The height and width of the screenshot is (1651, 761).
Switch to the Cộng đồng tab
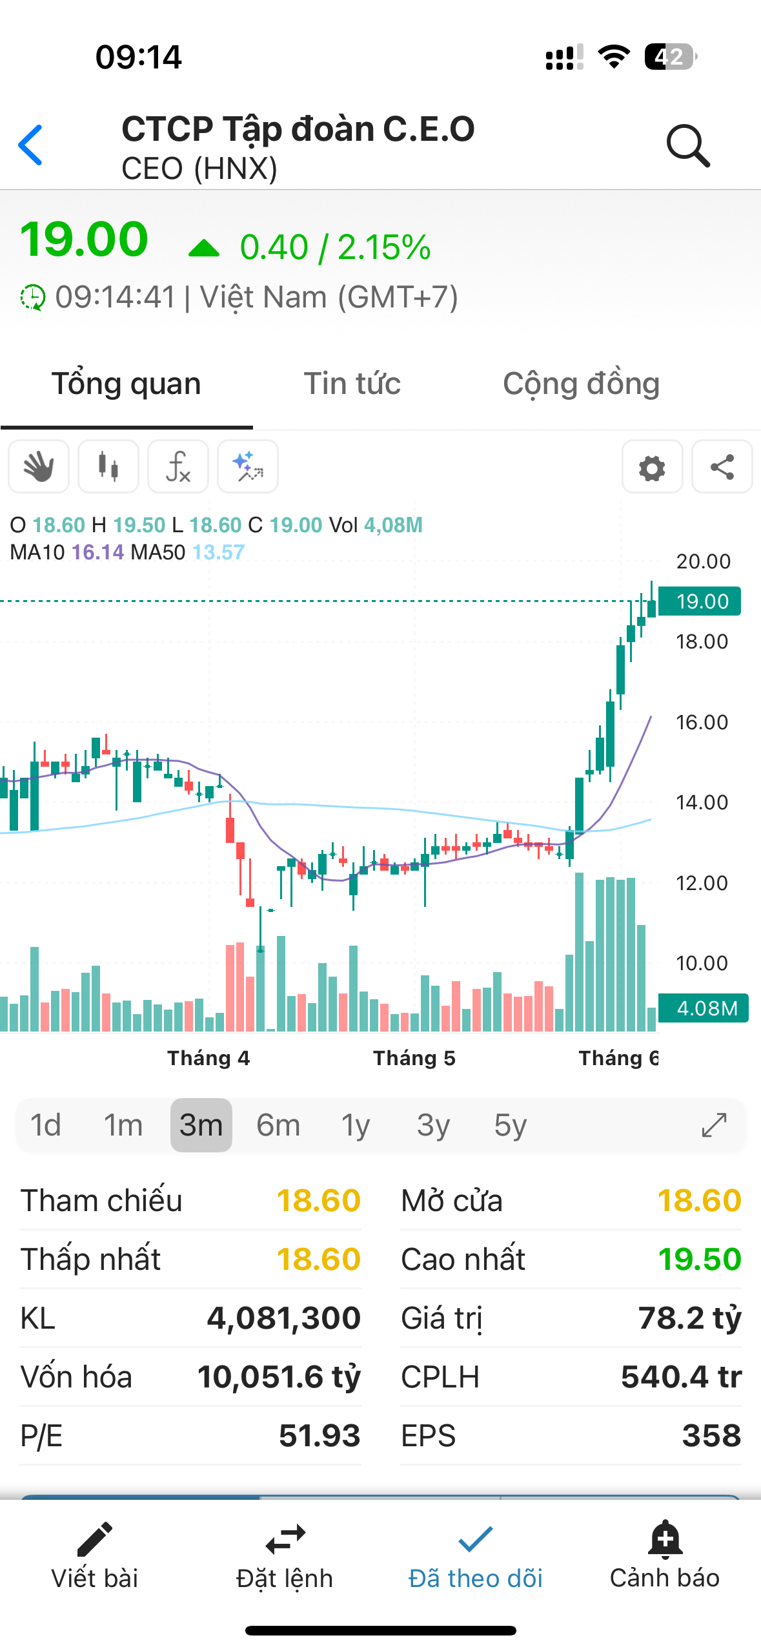click(x=581, y=384)
